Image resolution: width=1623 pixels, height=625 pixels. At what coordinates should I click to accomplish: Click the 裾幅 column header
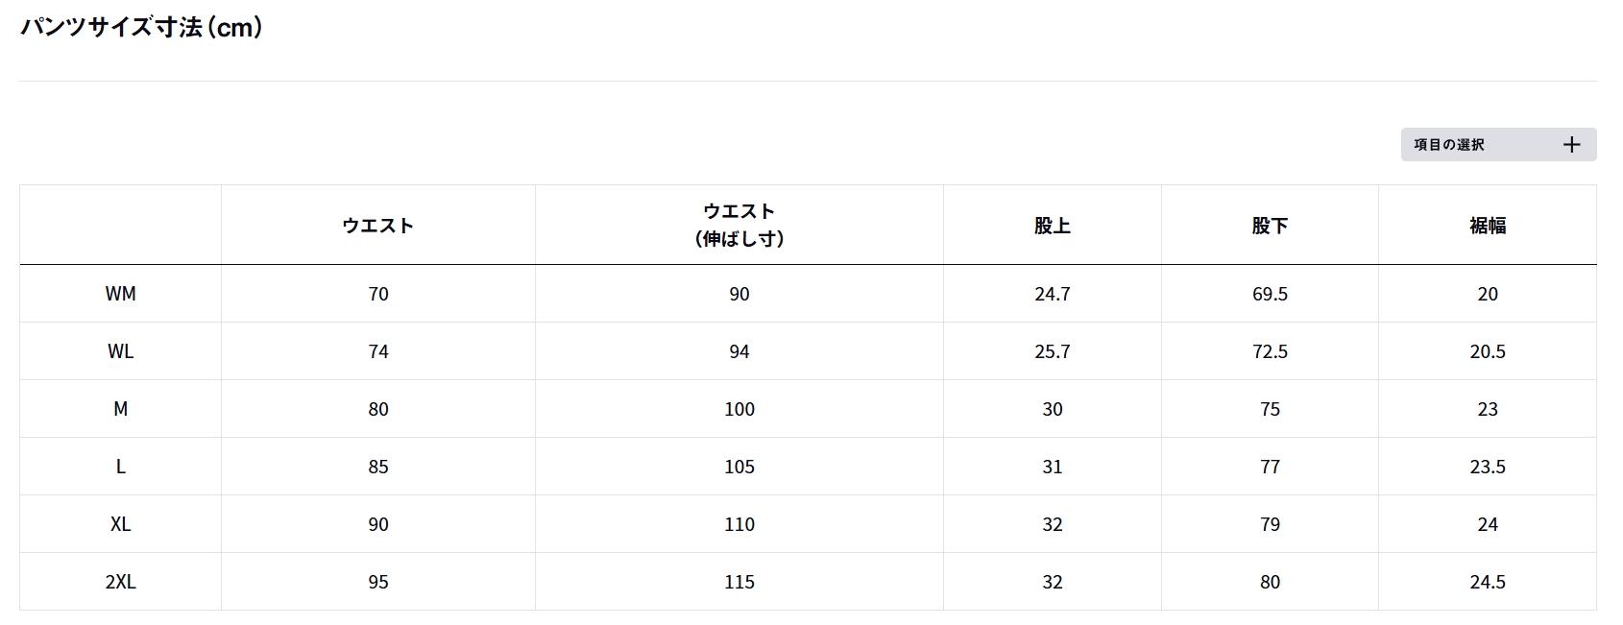pos(1487,226)
